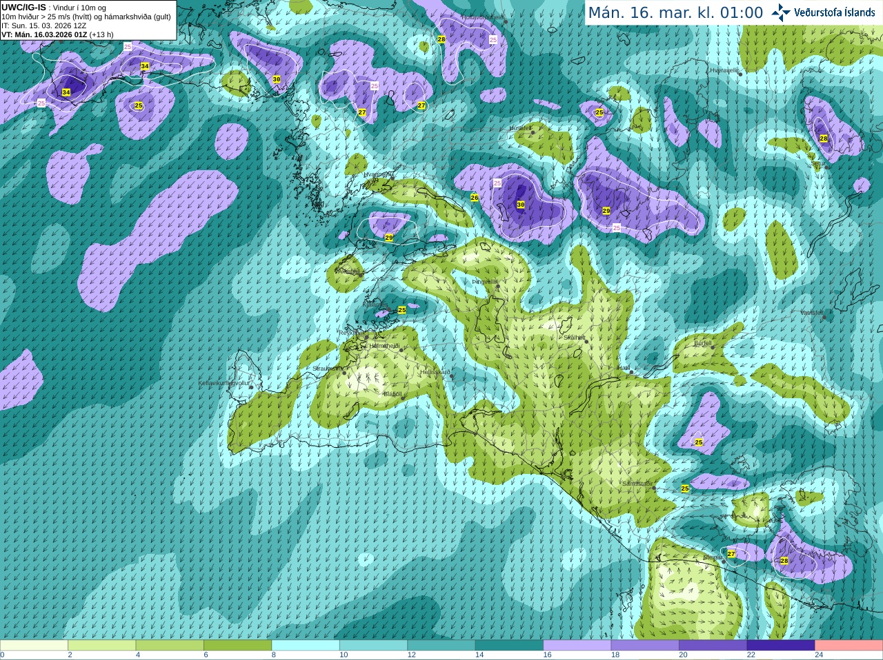Click the Vatnsfell station dot
Viewport: 883px width, 660px height.
[x=824, y=317]
